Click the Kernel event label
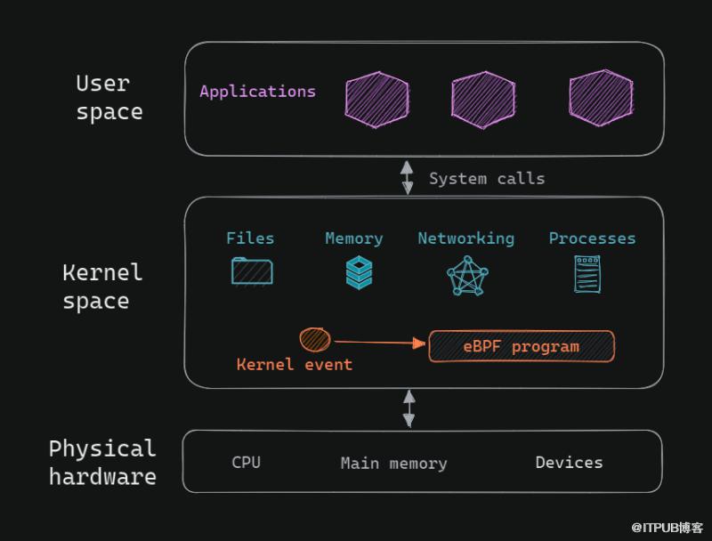This screenshot has height=541, width=712. pyautogui.click(x=295, y=365)
